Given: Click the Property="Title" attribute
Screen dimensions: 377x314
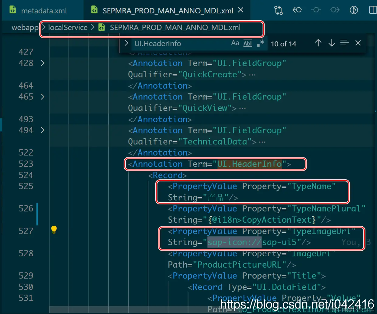Looking at the screenshot, I should [x=282, y=276].
